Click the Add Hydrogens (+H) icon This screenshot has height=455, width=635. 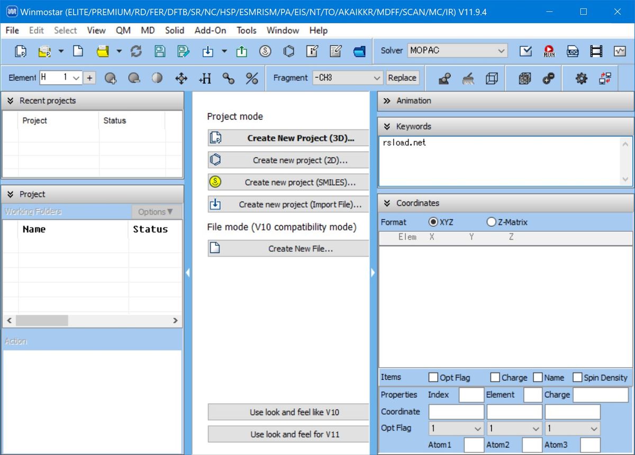[x=205, y=78]
